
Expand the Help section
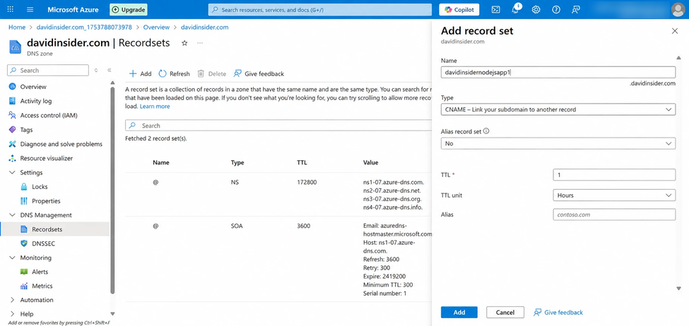pyautogui.click(x=12, y=314)
